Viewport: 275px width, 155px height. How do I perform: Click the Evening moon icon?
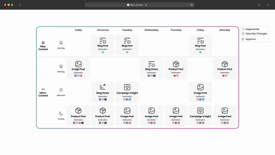pyautogui.click(x=61, y=114)
